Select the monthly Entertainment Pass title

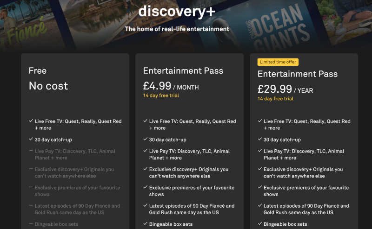(x=183, y=70)
